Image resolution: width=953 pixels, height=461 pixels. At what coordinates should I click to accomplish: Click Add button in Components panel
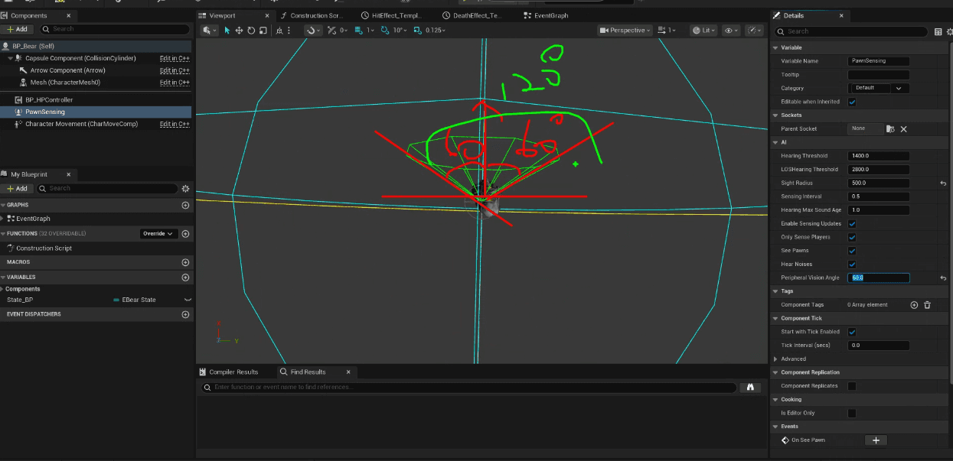point(17,29)
